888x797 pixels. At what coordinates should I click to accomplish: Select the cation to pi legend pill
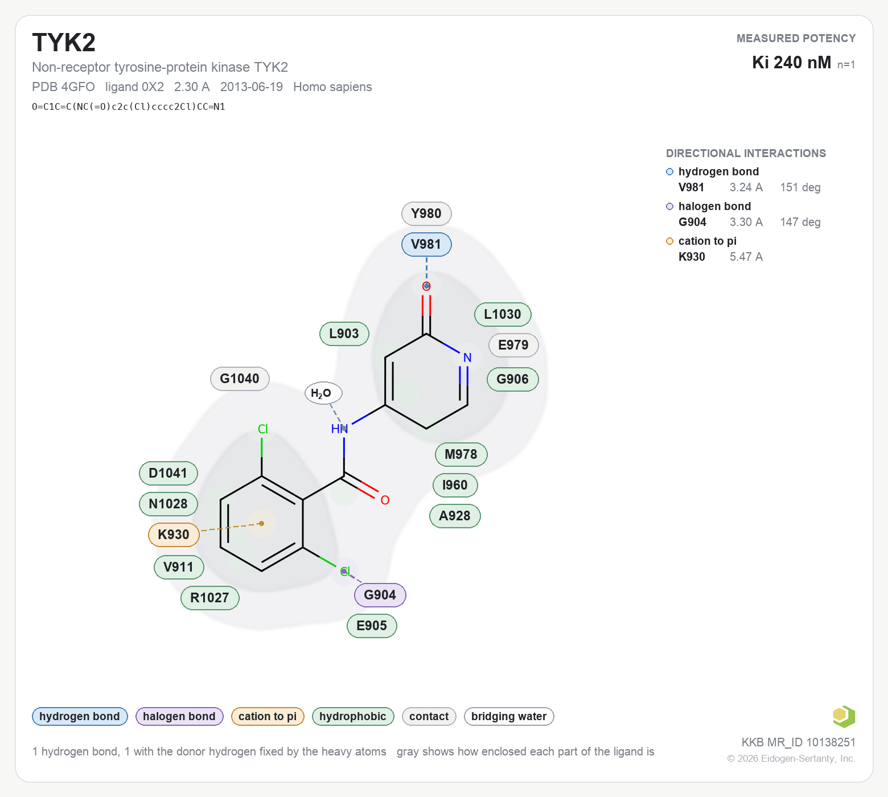point(268,716)
